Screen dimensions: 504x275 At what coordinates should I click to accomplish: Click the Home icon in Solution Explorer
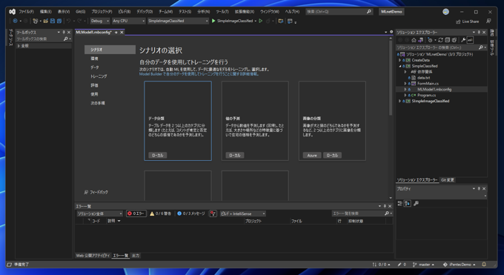point(414,40)
